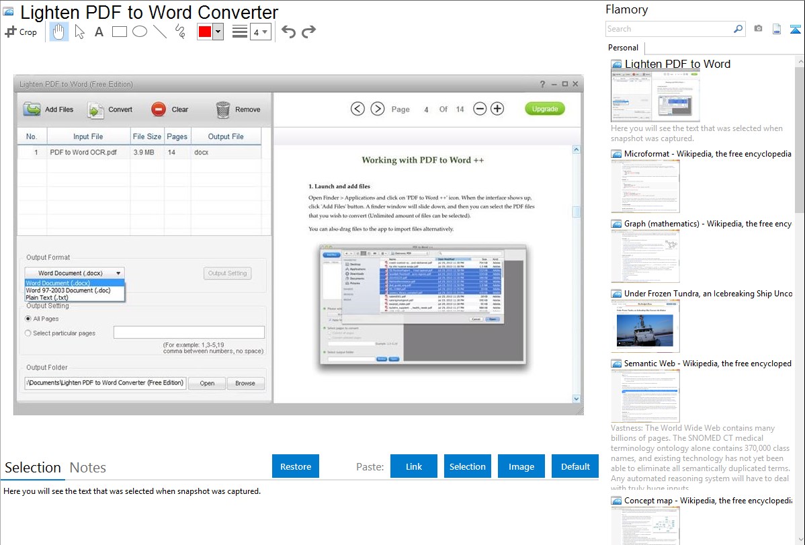The height and width of the screenshot is (545, 805).
Task: Activate the hand pan tool
Action: (x=58, y=32)
